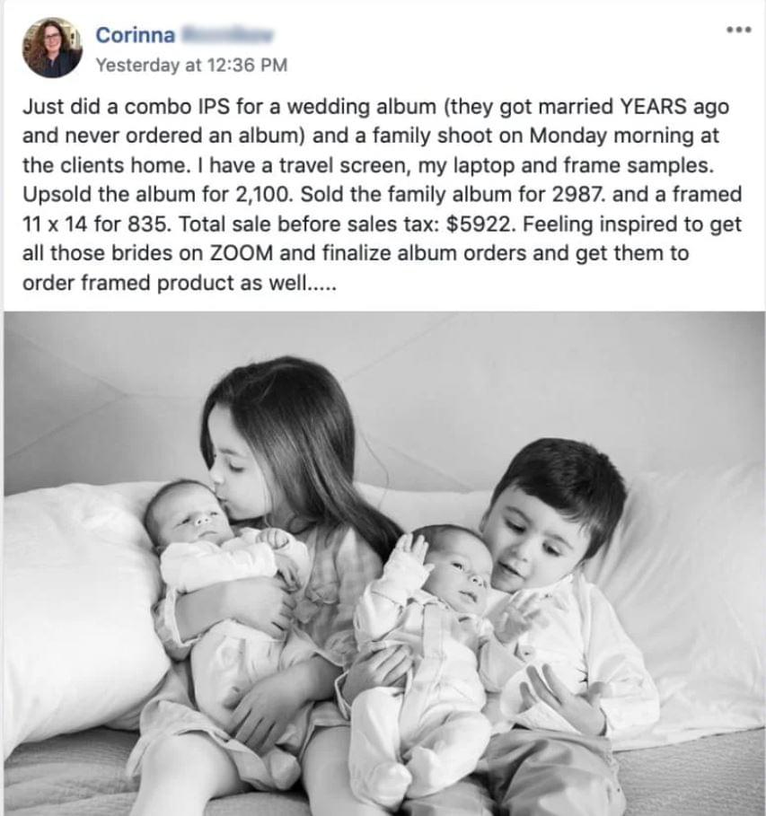
Task: Open Corinna's profile via name link
Action: coord(136,35)
